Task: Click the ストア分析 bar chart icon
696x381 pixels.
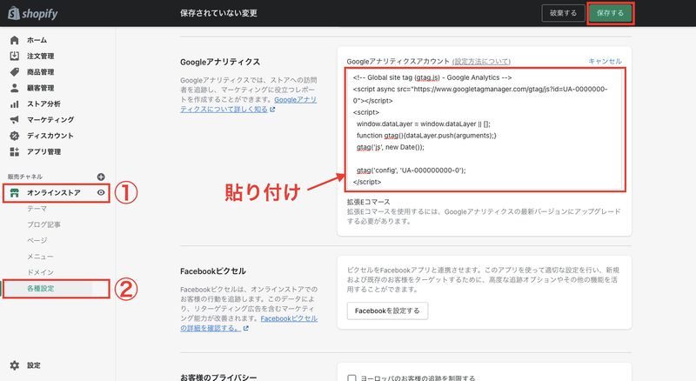Action: (x=15, y=104)
